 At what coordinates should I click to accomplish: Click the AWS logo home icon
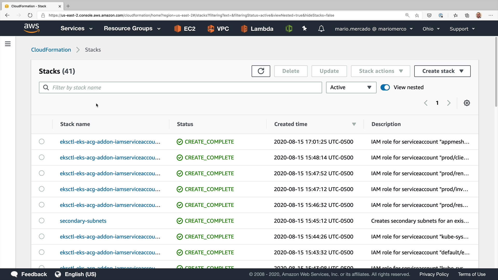31,28
